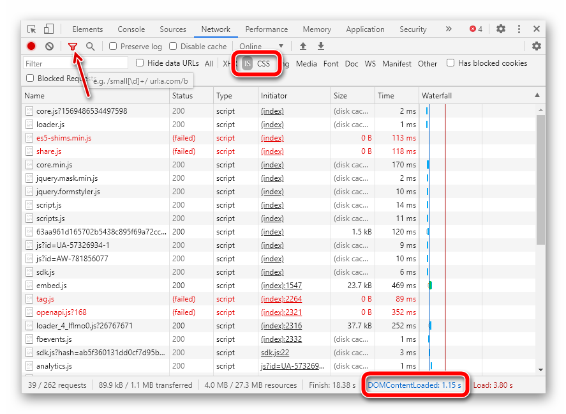Open the Performance tab
The width and height of the screenshot is (566, 414).
[x=266, y=29]
